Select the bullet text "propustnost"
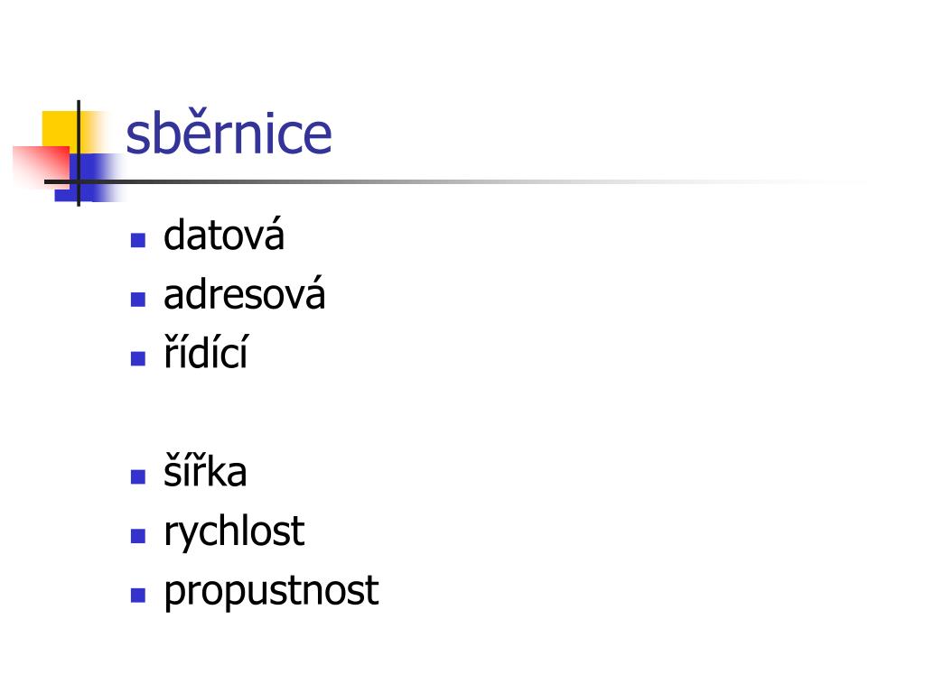925x693 pixels. [x=271, y=591]
